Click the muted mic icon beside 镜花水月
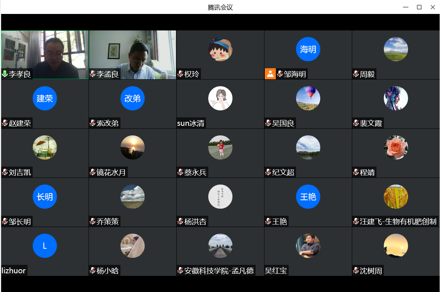The image size is (440, 292). tap(93, 172)
